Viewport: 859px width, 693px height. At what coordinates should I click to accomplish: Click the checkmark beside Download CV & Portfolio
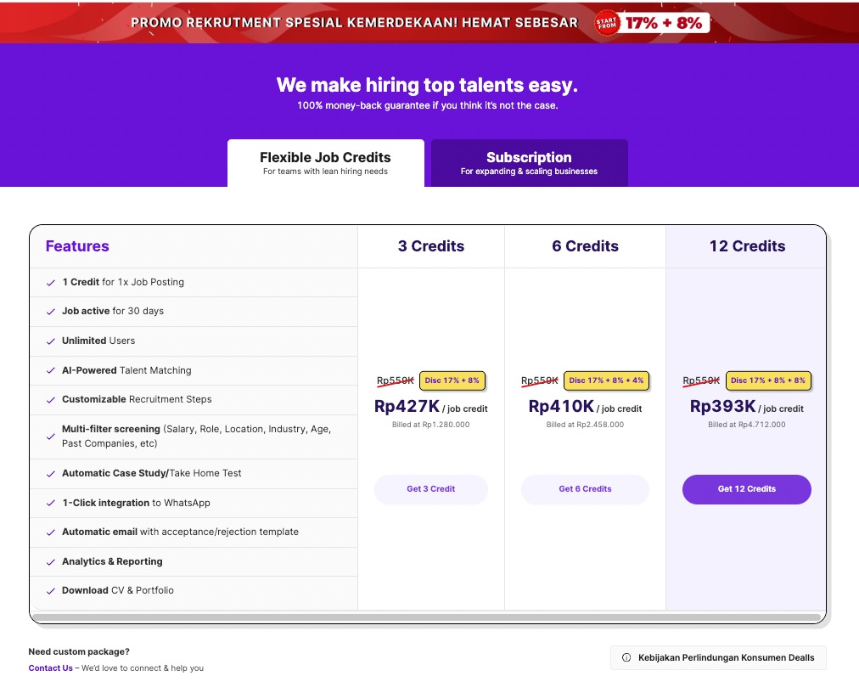[51, 590]
